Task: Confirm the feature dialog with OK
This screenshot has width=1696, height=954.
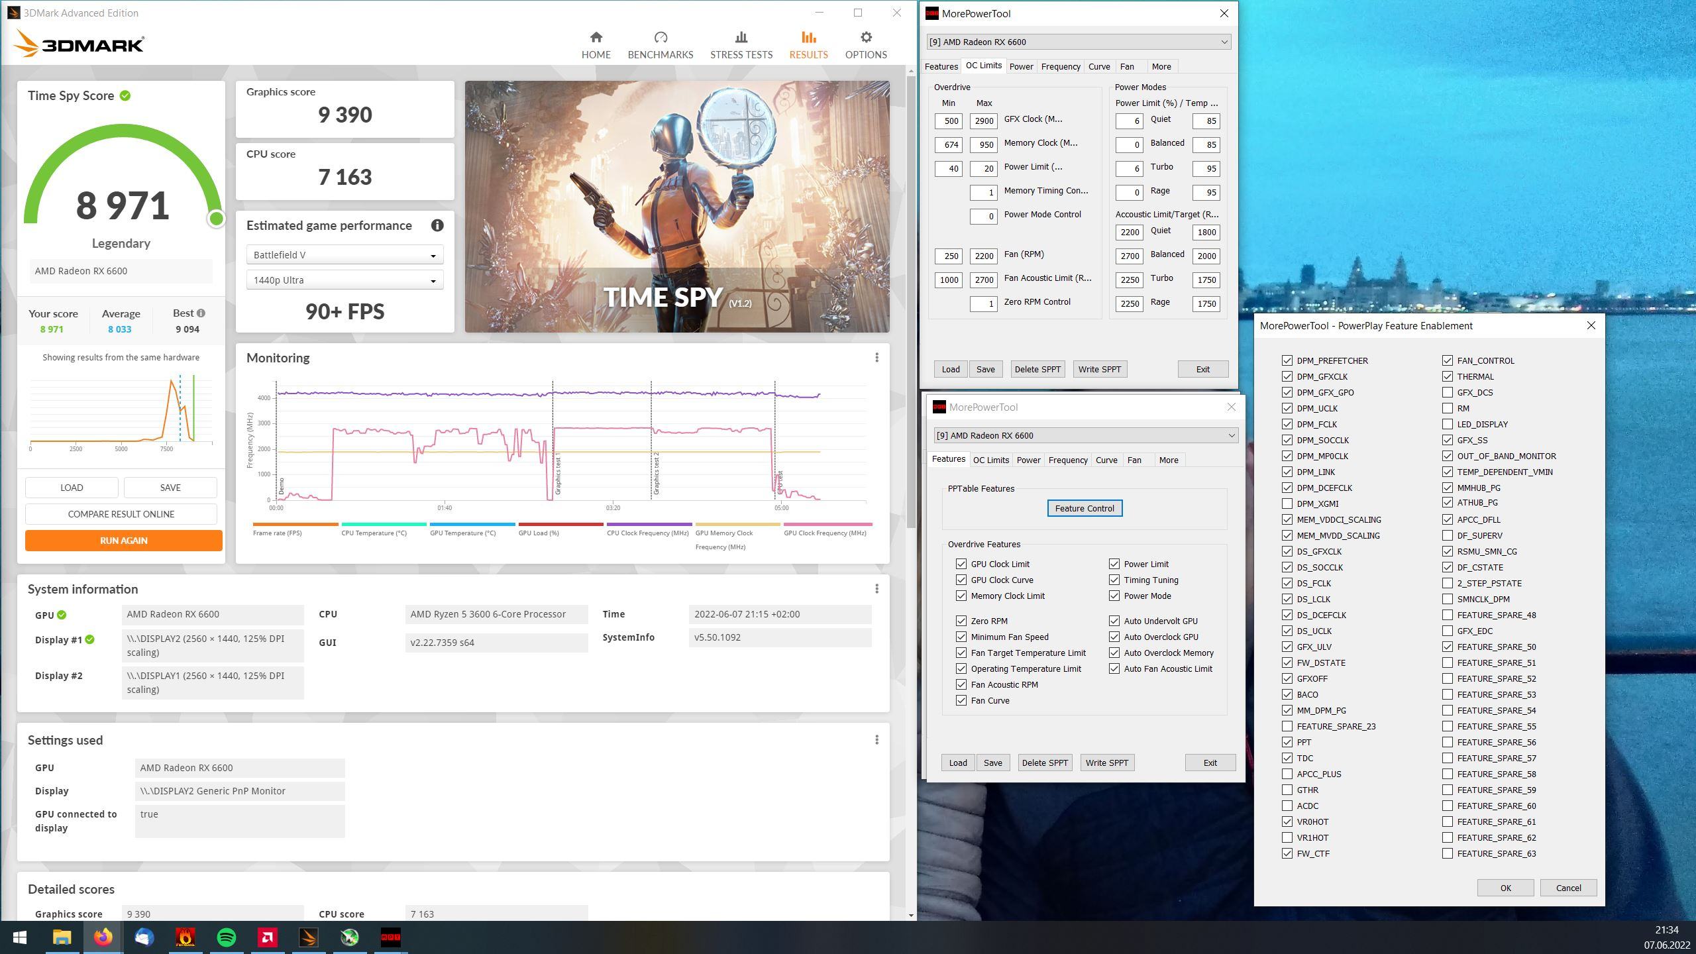Action: pos(1505,888)
